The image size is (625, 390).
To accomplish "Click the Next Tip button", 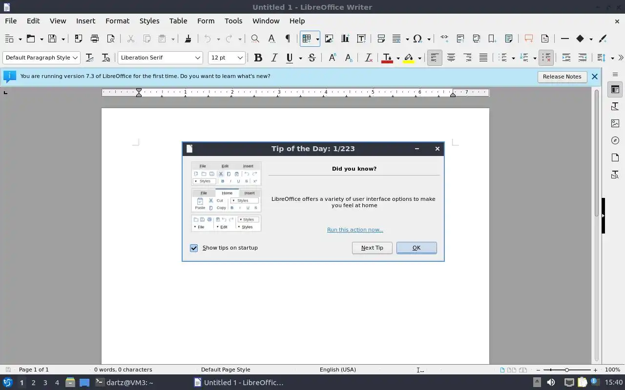I will pos(372,248).
